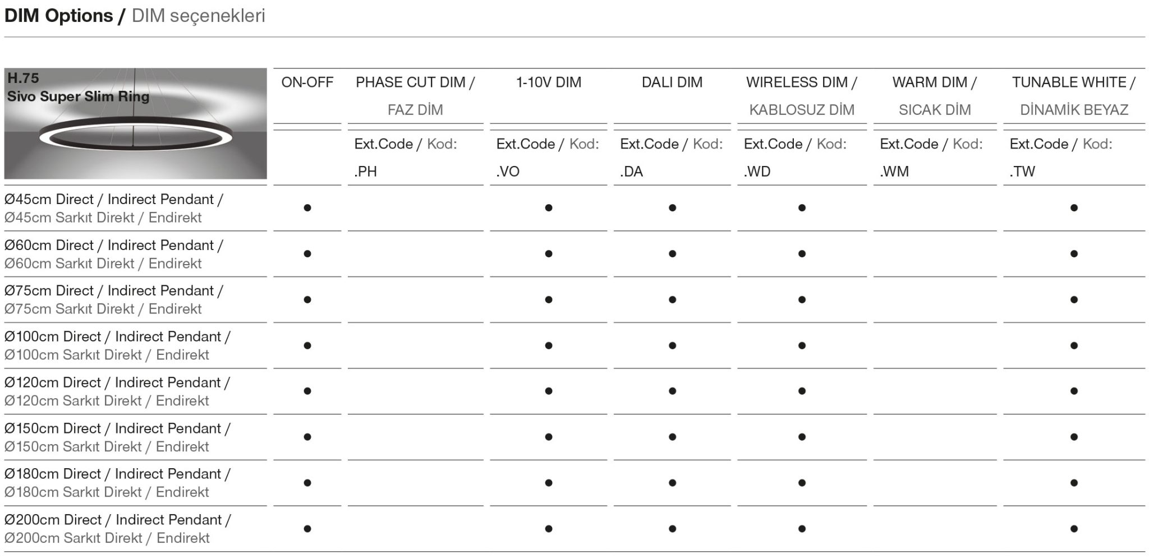Click the ON-OFF dot for Ø45cm pendant
Image resolution: width=1149 pixels, height=559 pixels.
pyautogui.click(x=307, y=208)
